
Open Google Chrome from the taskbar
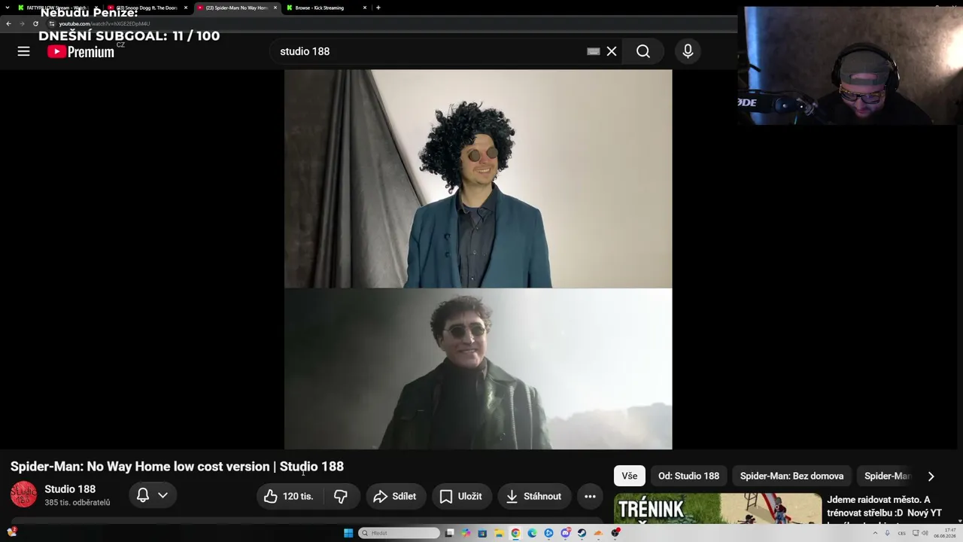point(515,533)
